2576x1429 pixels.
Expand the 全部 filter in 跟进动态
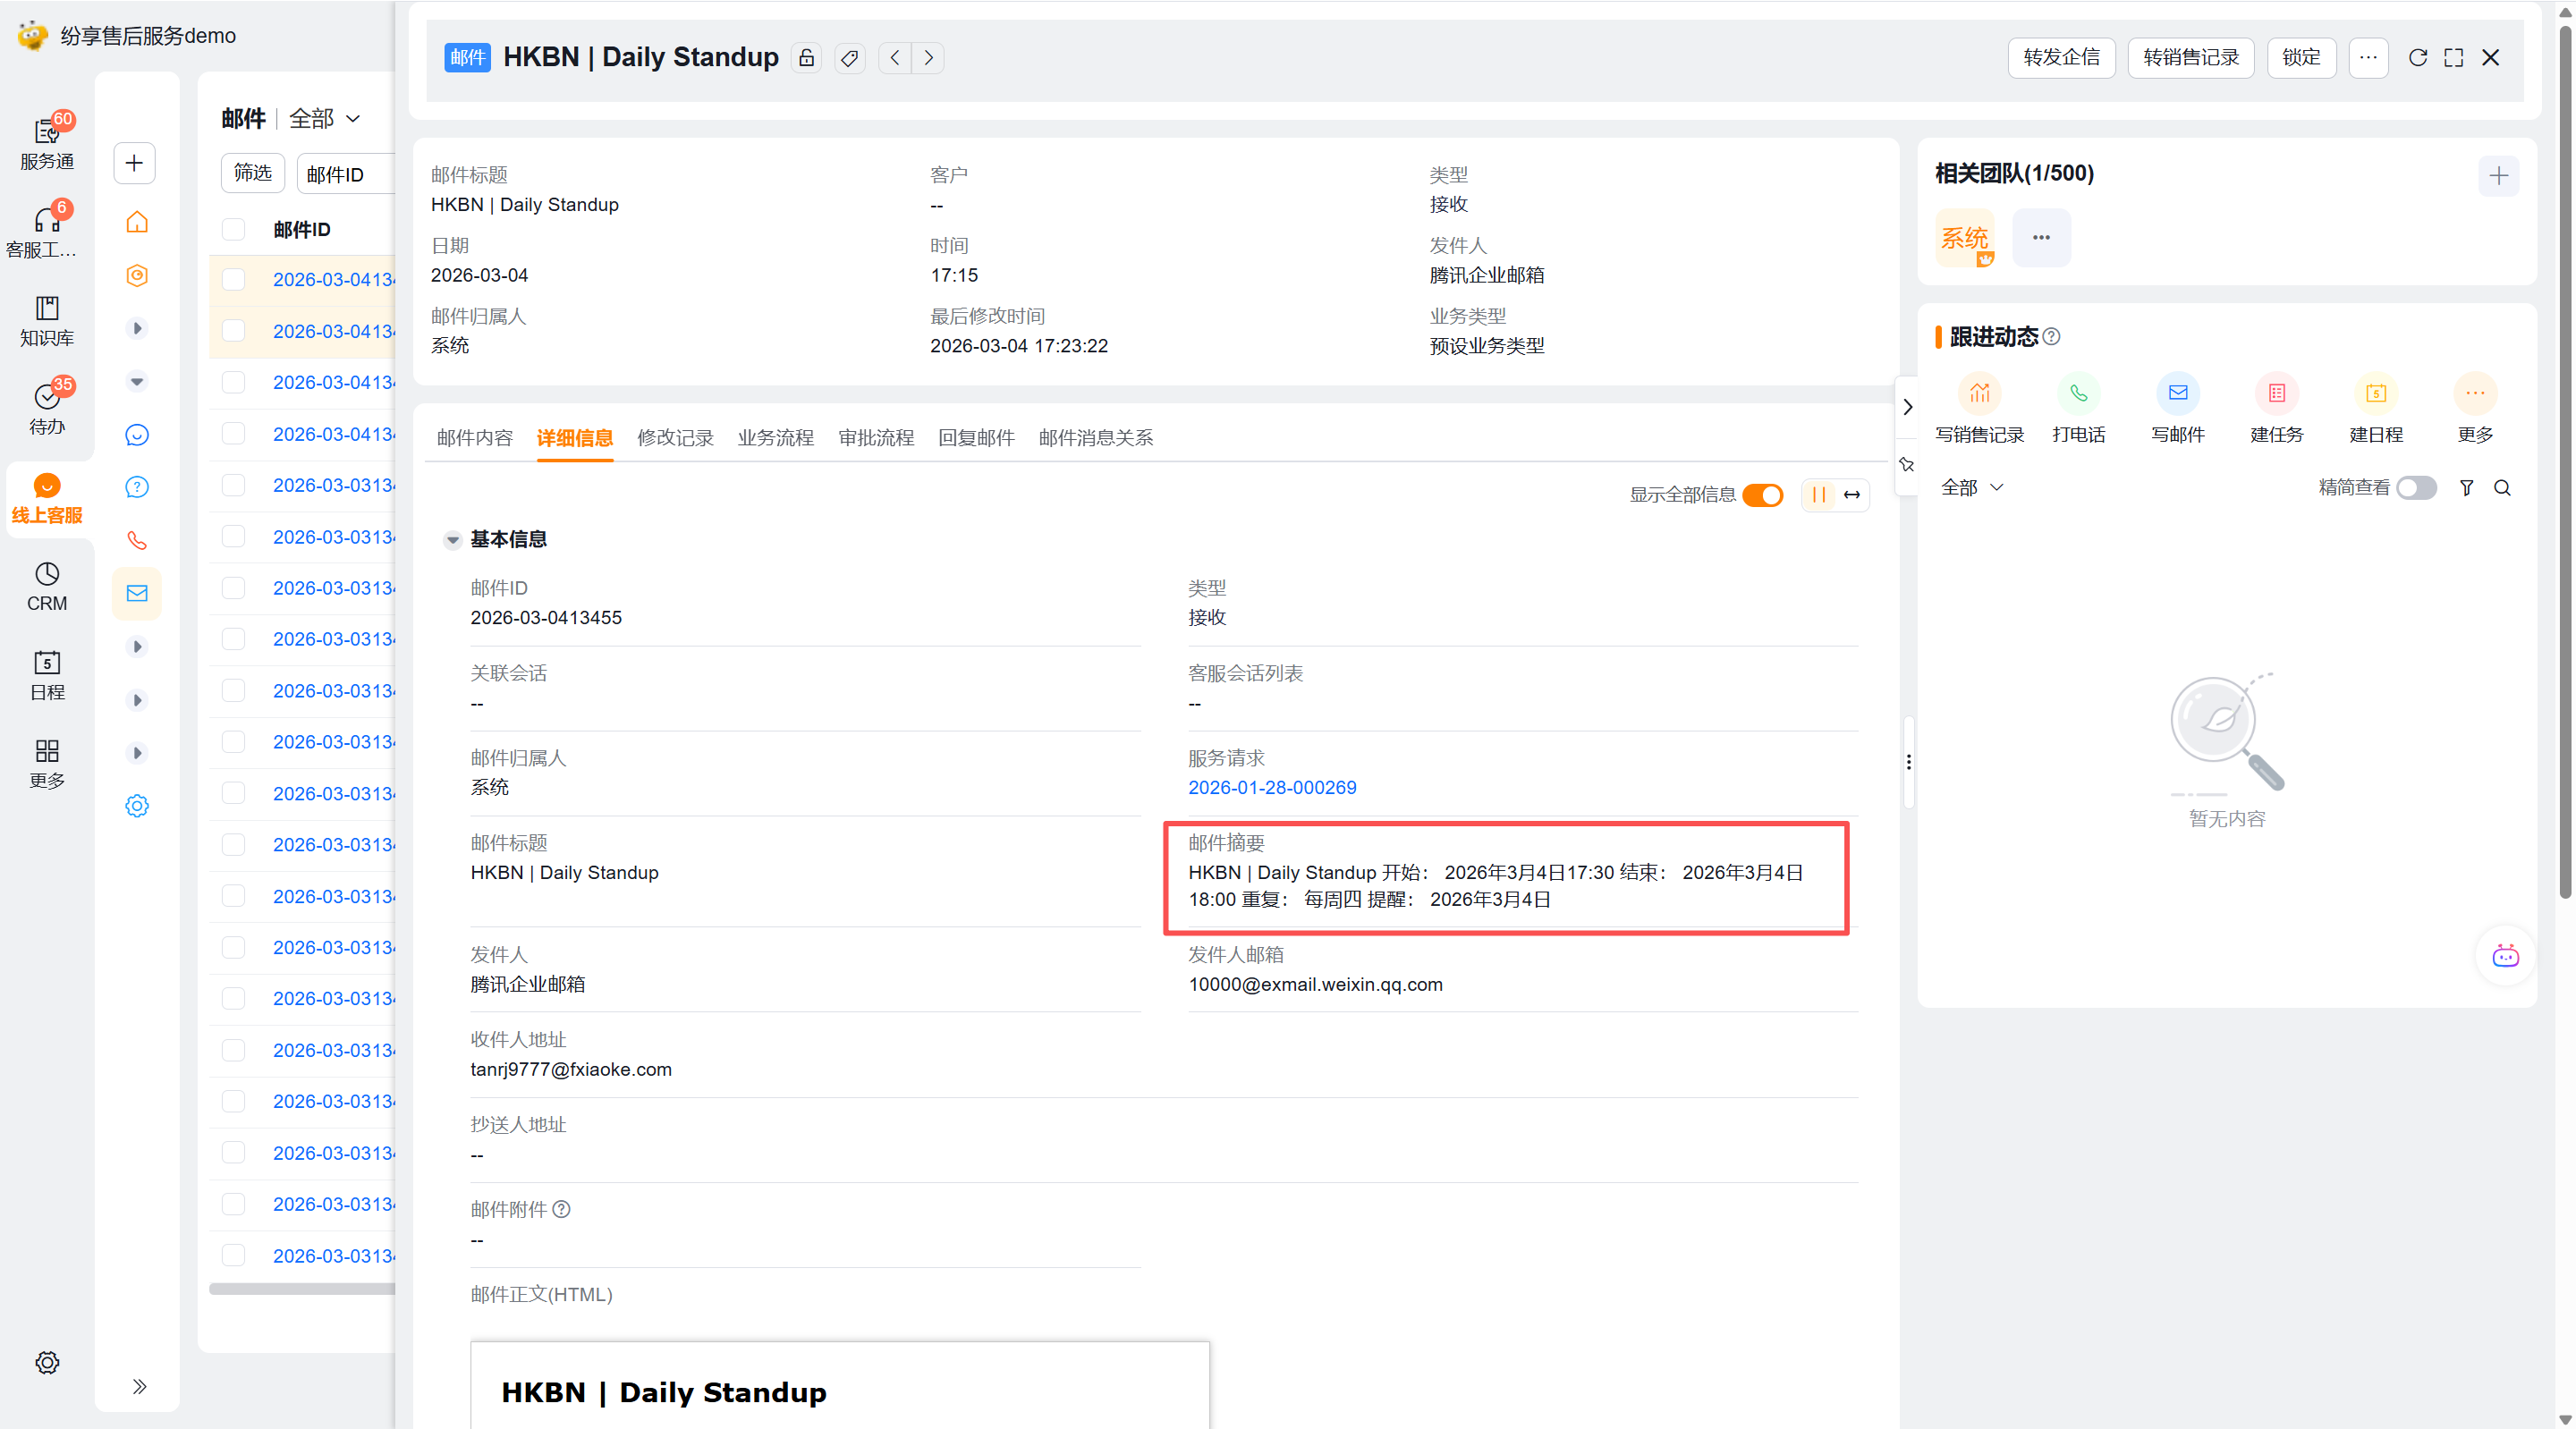tap(1971, 488)
